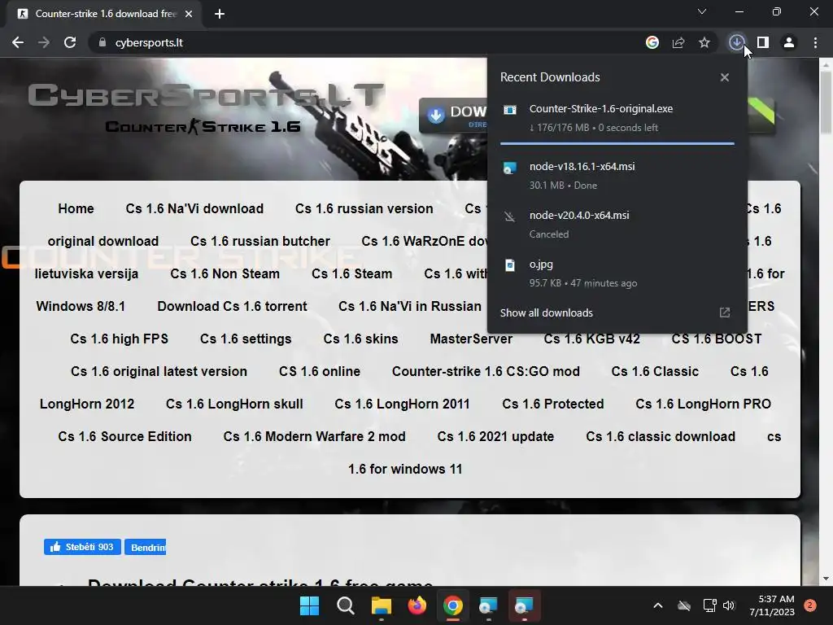Screen dimensions: 833x625
Task: Go back using browser back arrow
Action: 18,42
